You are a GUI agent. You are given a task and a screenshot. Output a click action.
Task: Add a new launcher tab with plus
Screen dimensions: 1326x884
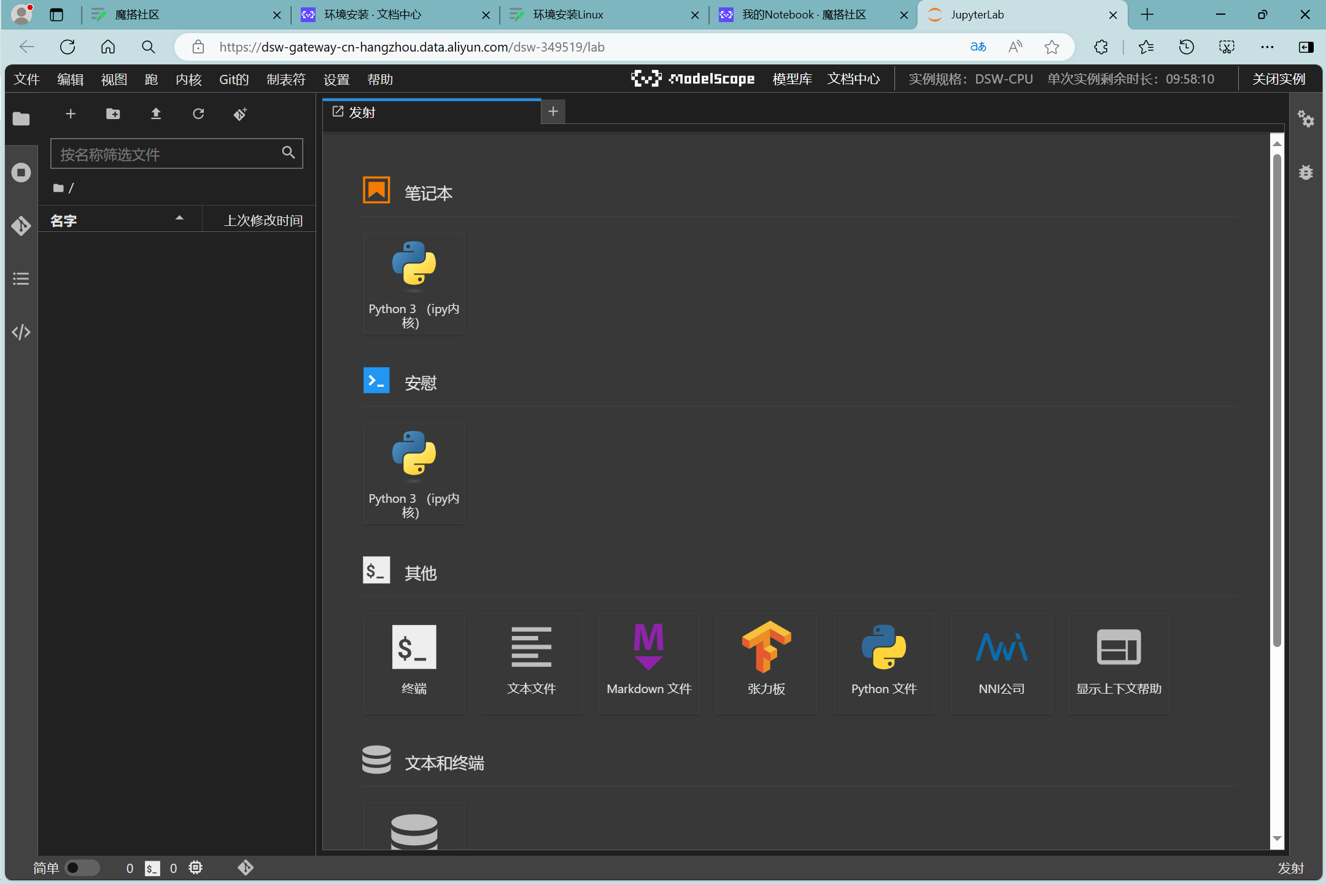553,112
